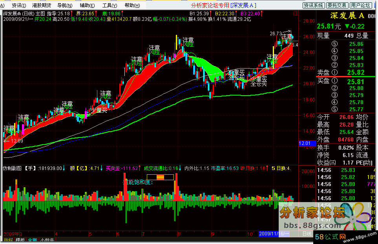This screenshot has height=244, width=378.
Task: Click the 日线 period selector
Action: coord(307,234)
